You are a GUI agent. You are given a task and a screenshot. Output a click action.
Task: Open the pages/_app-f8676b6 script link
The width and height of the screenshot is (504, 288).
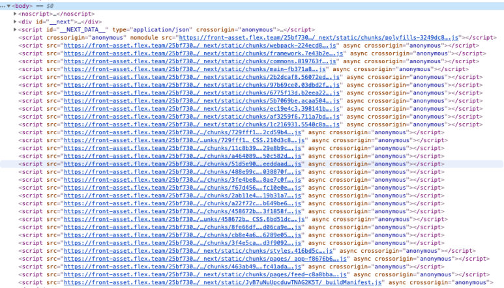(x=205, y=259)
